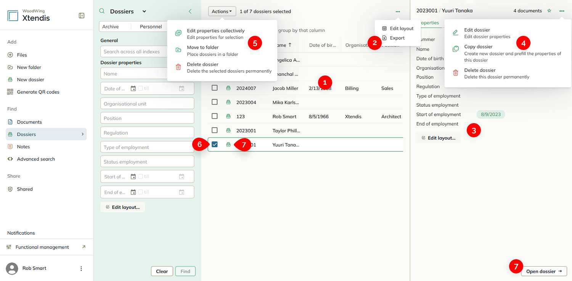Image resolution: width=572 pixels, height=281 pixels.
Task: Open Advanced search in the sidebar
Action: (31, 159)
